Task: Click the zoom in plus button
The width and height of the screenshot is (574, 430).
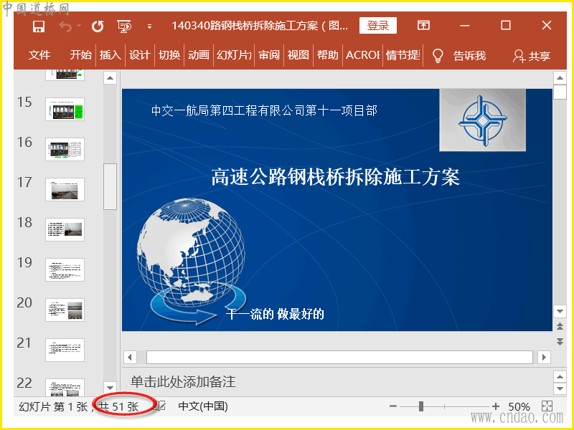Action: (496, 406)
